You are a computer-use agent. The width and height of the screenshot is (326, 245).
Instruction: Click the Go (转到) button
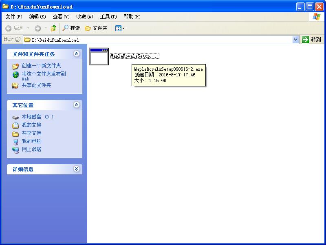(x=312, y=40)
